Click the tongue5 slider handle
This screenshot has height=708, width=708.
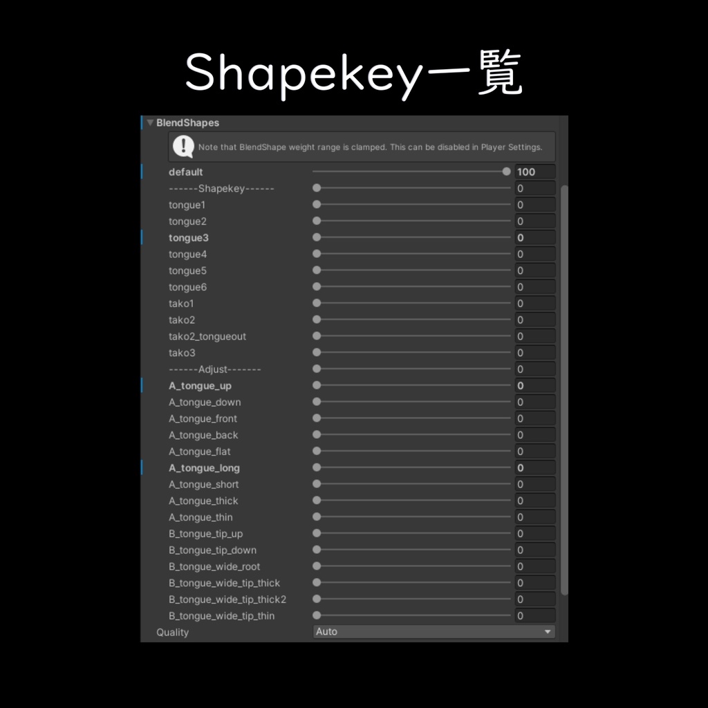click(317, 270)
